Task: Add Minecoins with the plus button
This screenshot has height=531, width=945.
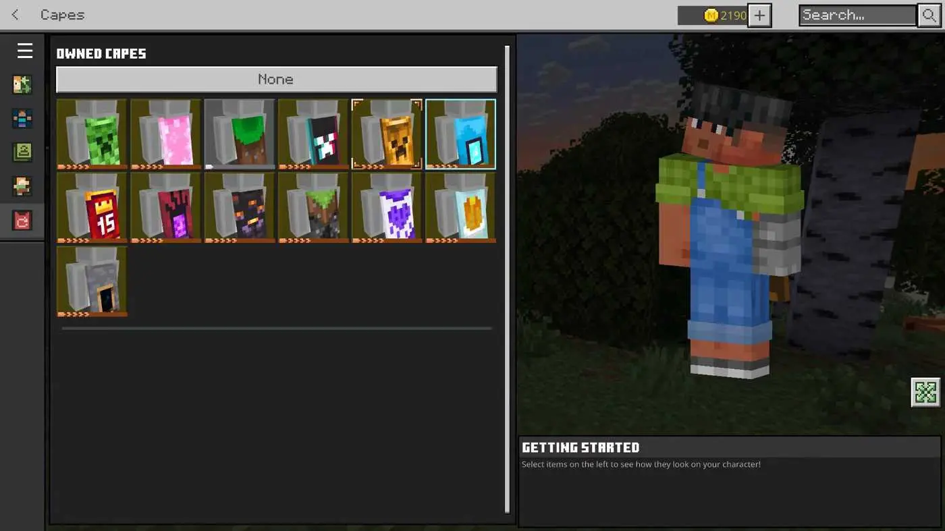Action: [x=759, y=16]
